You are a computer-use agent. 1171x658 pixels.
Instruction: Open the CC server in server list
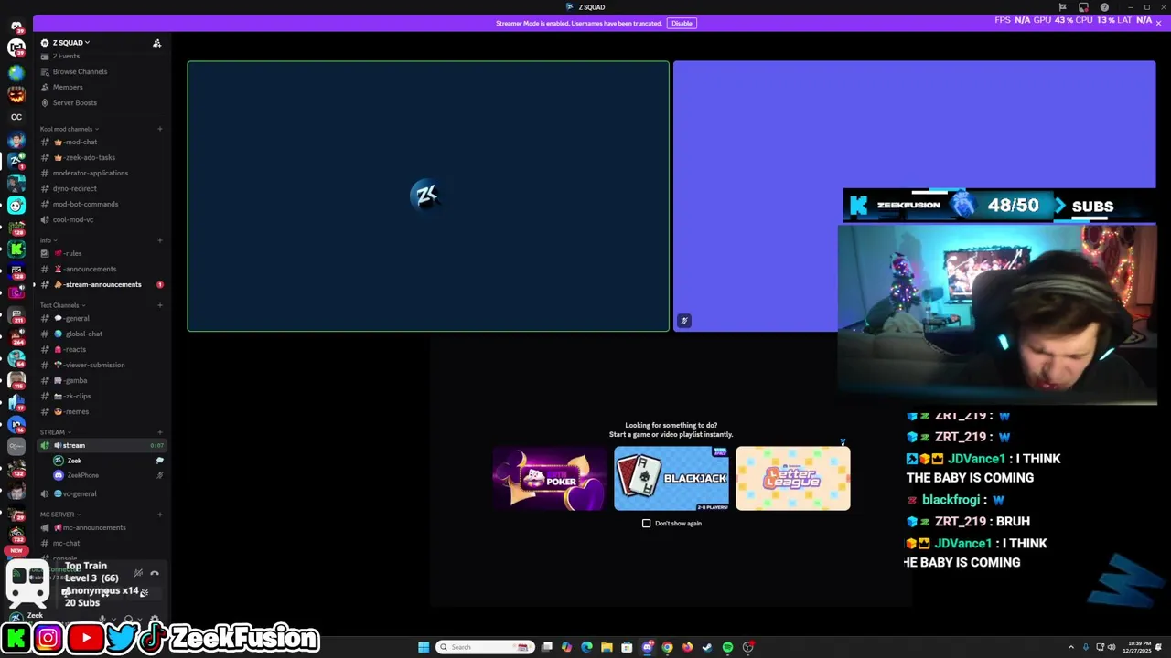click(16, 116)
